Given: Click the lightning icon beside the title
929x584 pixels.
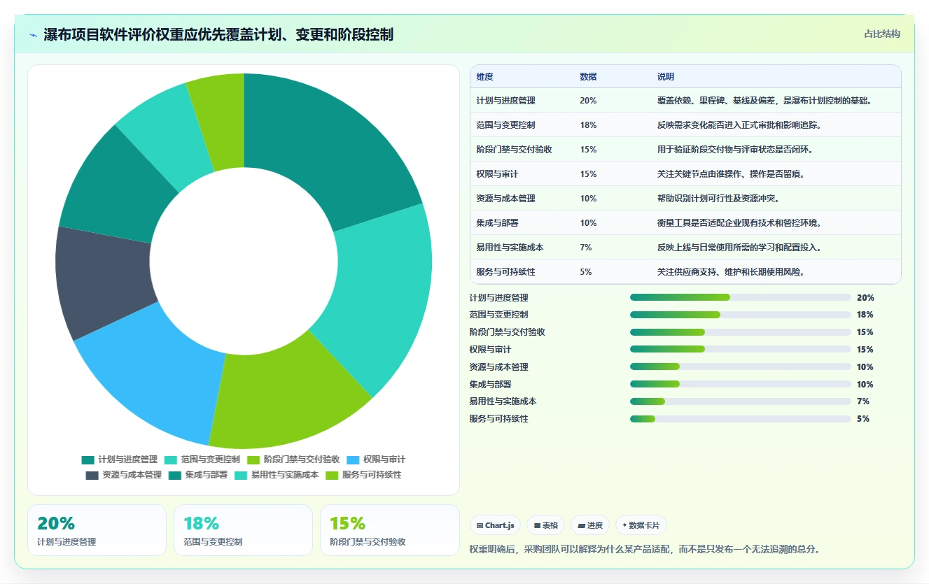Looking at the screenshot, I should tap(33, 34).
